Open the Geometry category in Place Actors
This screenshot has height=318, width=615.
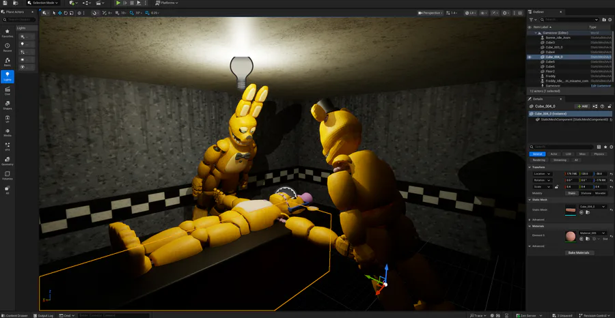point(7,161)
